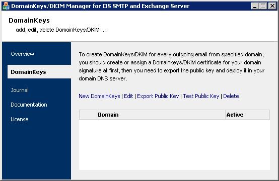Click the Test Public Key link

point(201,96)
